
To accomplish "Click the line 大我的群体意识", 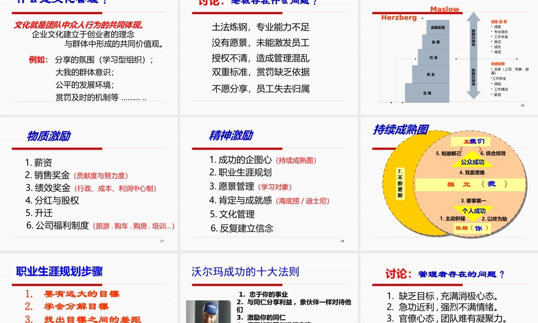I will (x=85, y=73).
